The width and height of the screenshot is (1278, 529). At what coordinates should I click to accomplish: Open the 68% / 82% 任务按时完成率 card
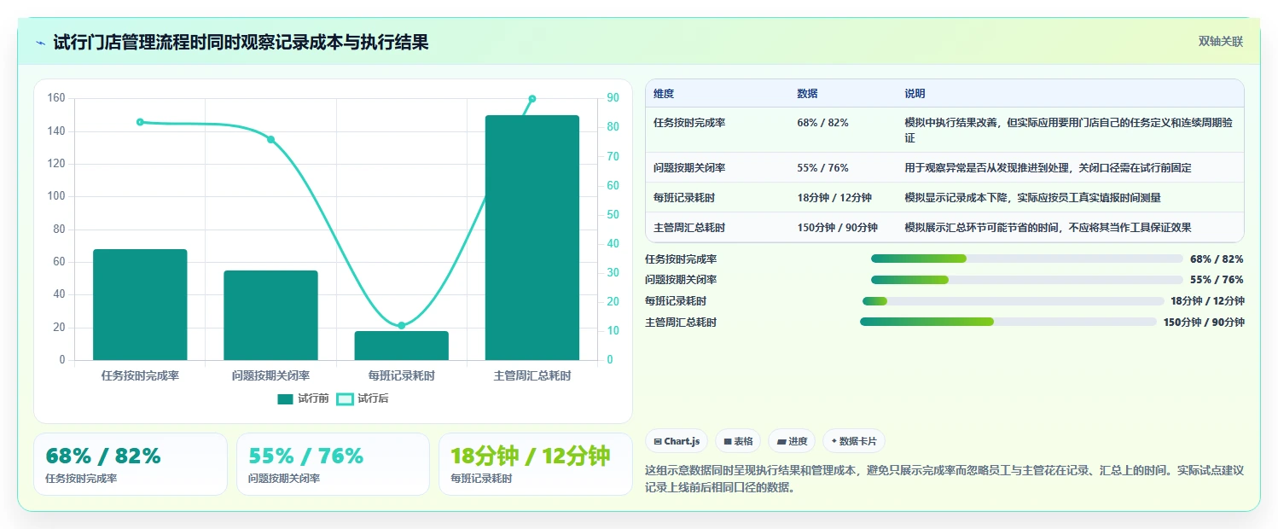tap(131, 464)
